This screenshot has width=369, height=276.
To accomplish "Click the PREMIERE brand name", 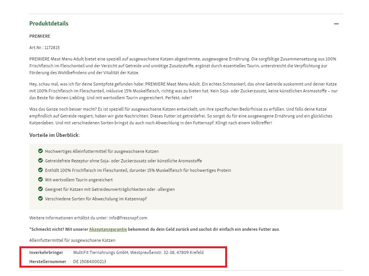I will pos(40,36).
